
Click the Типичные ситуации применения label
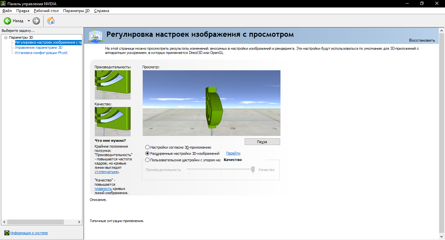tap(117, 221)
